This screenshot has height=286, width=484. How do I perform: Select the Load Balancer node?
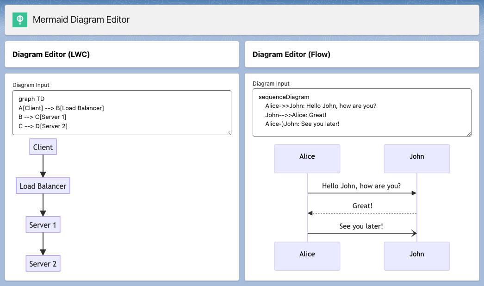(x=43, y=186)
